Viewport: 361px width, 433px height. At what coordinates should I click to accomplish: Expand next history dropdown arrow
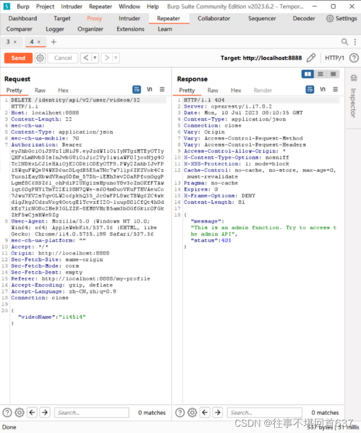pos(116,58)
